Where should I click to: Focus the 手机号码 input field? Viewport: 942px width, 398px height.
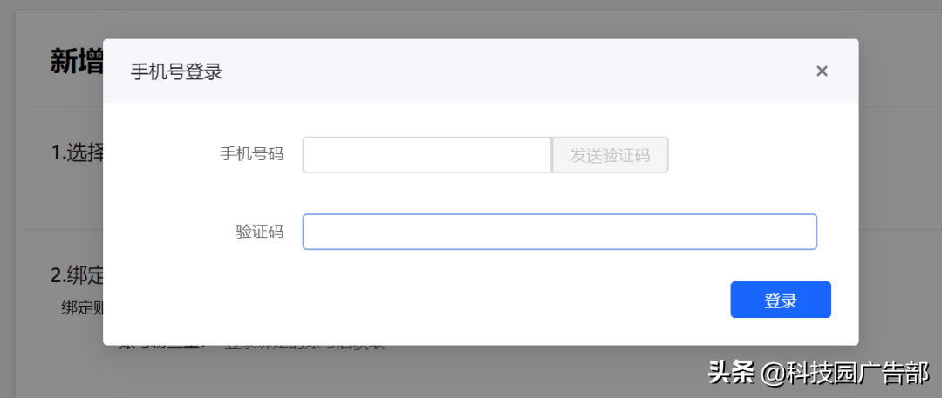[427, 155]
